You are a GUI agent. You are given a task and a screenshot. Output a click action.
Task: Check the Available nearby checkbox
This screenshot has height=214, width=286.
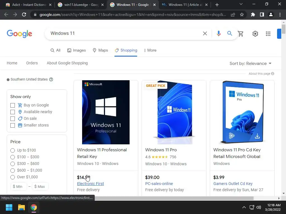pyautogui.click(x=13, y=112)
